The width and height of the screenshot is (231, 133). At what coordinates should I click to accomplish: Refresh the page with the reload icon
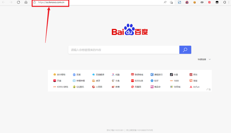18,2
